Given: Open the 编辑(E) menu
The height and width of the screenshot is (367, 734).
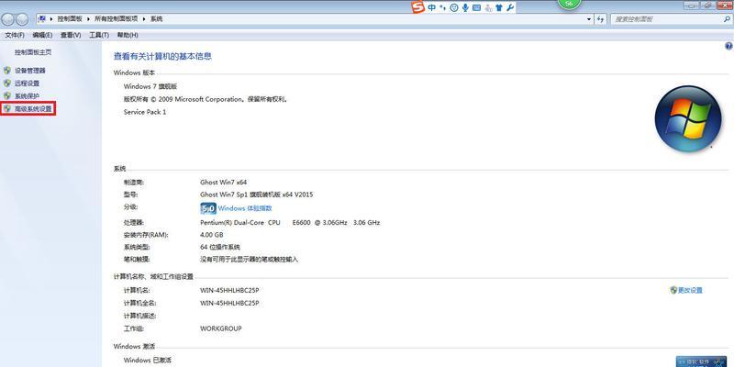Looking at the screenshot, I should [42, 35].
